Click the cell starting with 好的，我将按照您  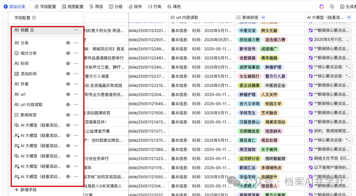click(329, 131)
